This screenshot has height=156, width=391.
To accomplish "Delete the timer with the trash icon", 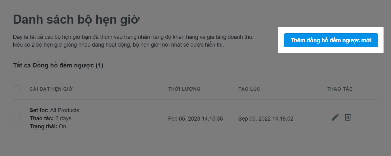I will pyautogui.click(x=347, y=117).
